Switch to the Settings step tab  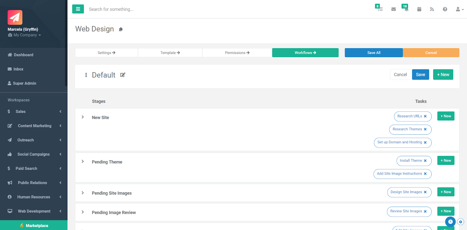click(107, 53)
